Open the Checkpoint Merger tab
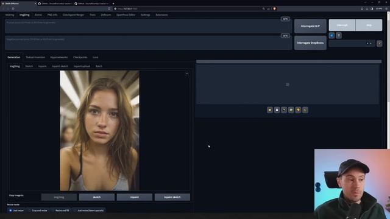Screen dimensions: 390x219 (73, 15)
